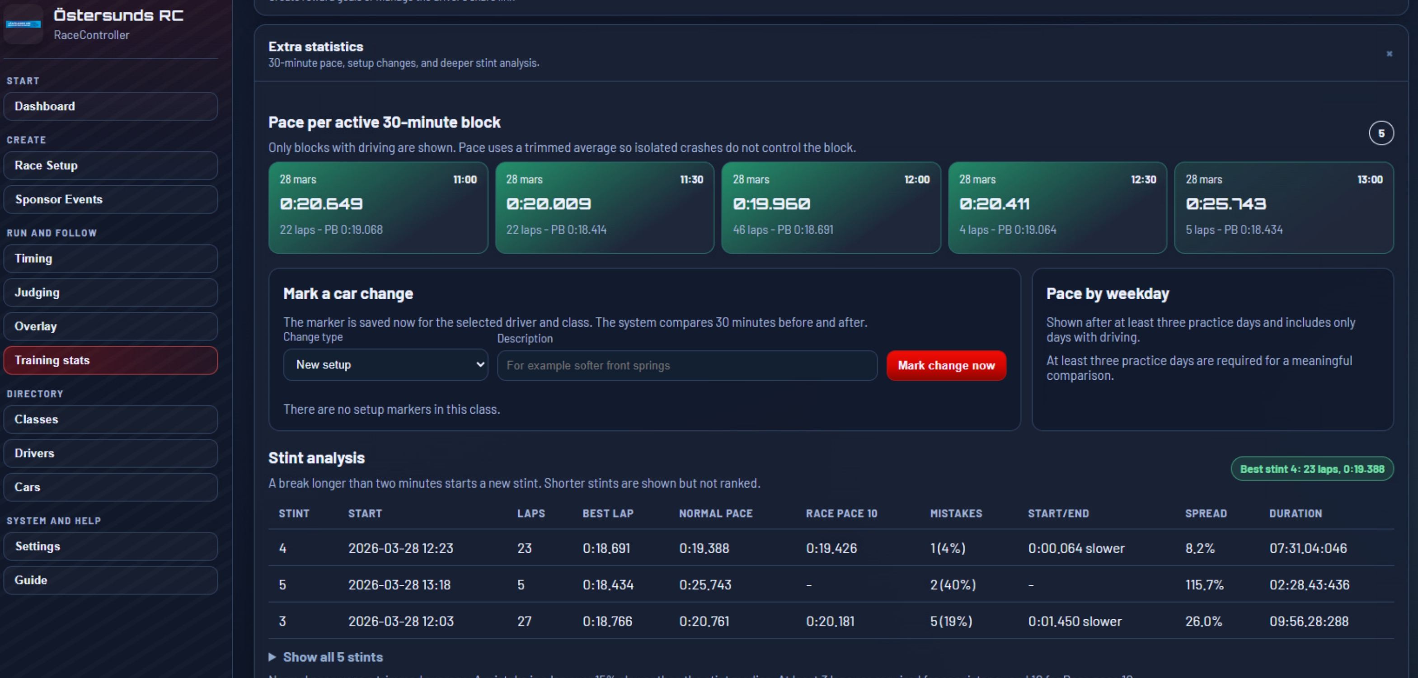Click the SPREAD column header

pyautogui.click(x=1206, y=513)
